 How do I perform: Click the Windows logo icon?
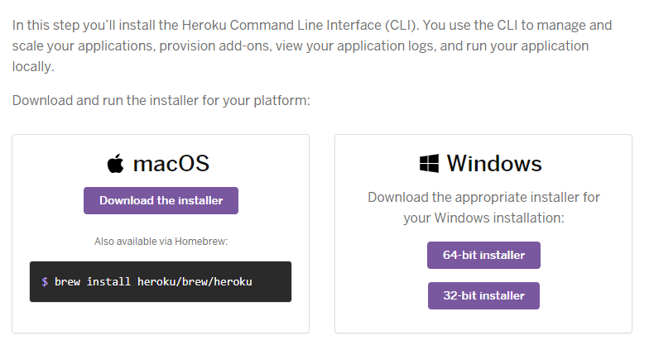429,163
